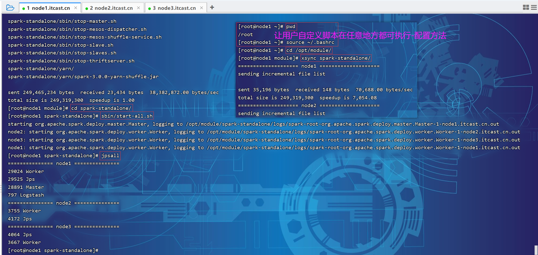Close the node2.itcast.cn tab
Image resolution: width=538 pixels, height=255 pixels.
coord(138,8)
